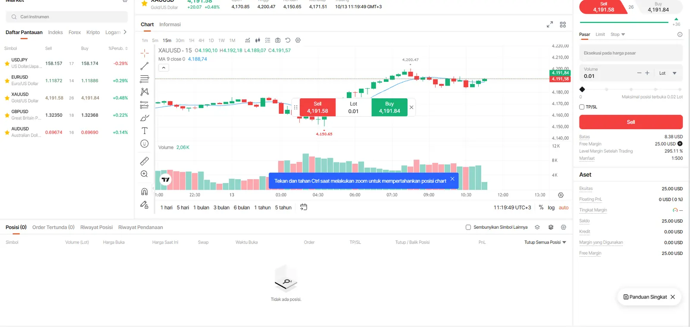Open the emoji sticker tool

point(144,143)
